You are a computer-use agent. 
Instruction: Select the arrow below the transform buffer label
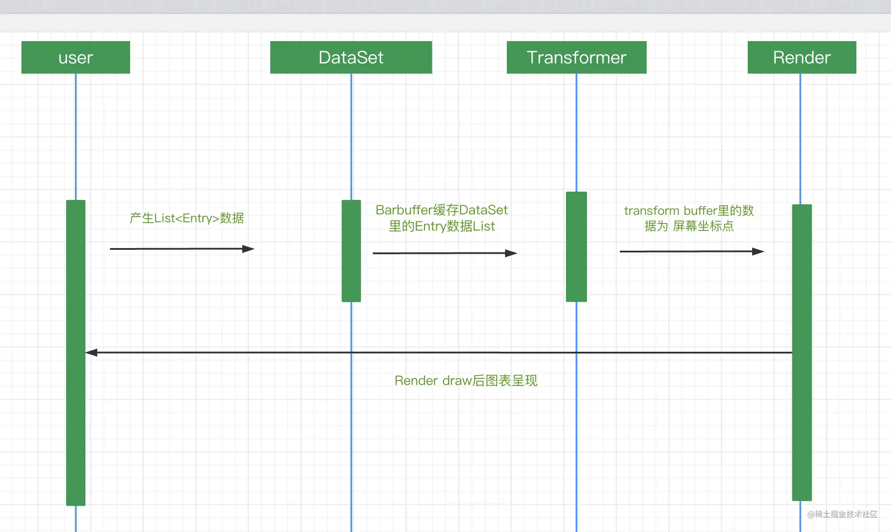tap(692, 251)
